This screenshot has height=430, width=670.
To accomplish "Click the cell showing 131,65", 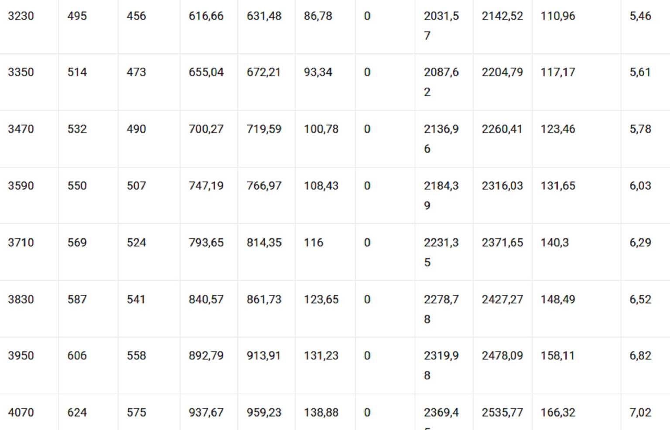I will click(x=557, y=186).
